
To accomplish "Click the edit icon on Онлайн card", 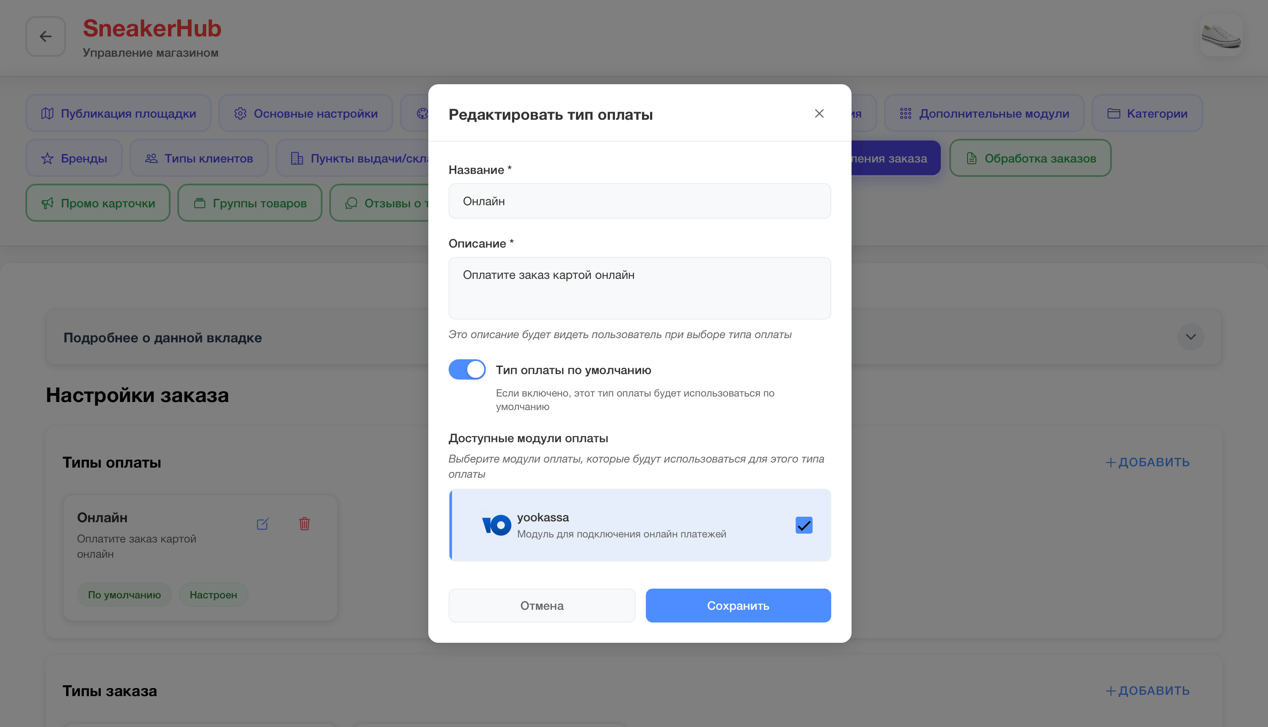I will point(263,524).
